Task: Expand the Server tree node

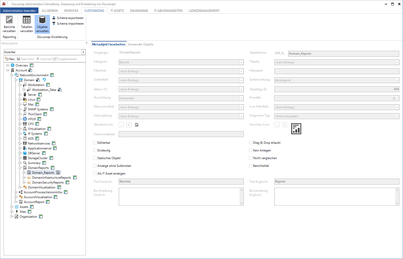Action: pyautogui.click(x=20, y=94)
